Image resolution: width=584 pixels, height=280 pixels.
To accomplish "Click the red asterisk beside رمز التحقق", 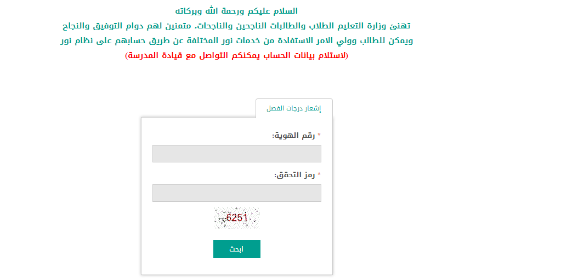I will pos(319,174).
